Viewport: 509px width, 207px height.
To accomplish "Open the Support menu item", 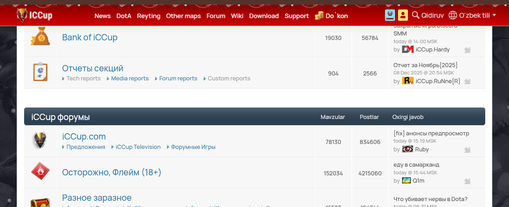I will (x=297, y=16).
